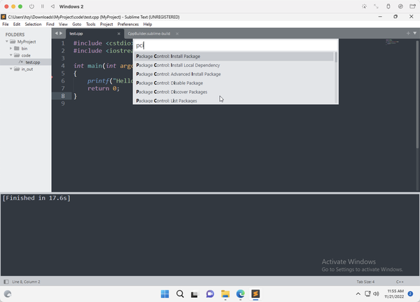Open the volume tray icon
Viewport: 420px width, 302px height.
tap(376, 294)
